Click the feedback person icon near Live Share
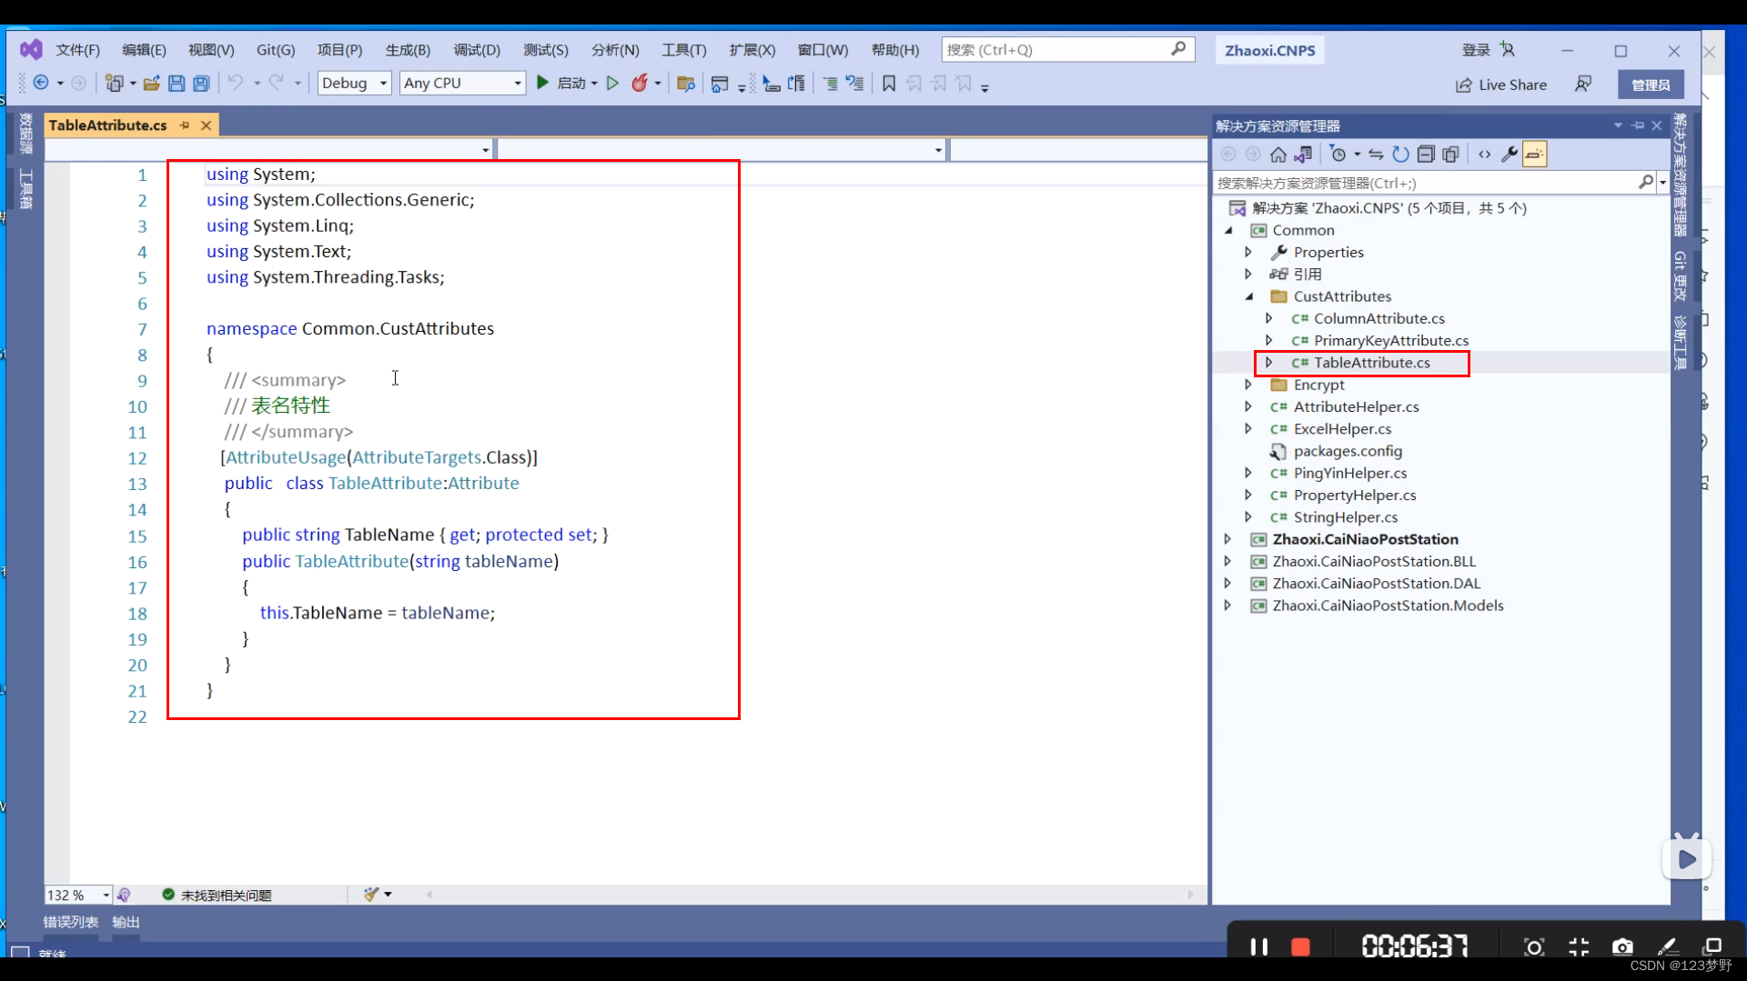Screen dimensions: 1747x981 click(1583, 84)
